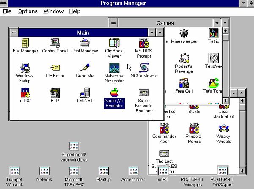
Task: Launch Control Panel icon
Action: point(55,43)
